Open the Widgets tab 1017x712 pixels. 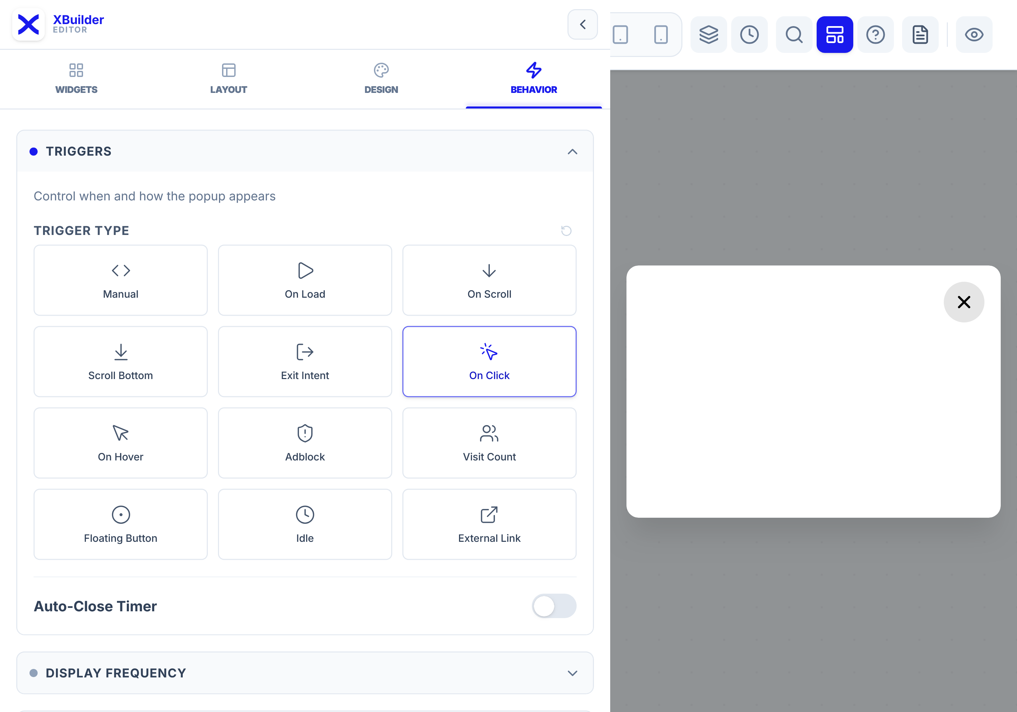coord(76,78)
